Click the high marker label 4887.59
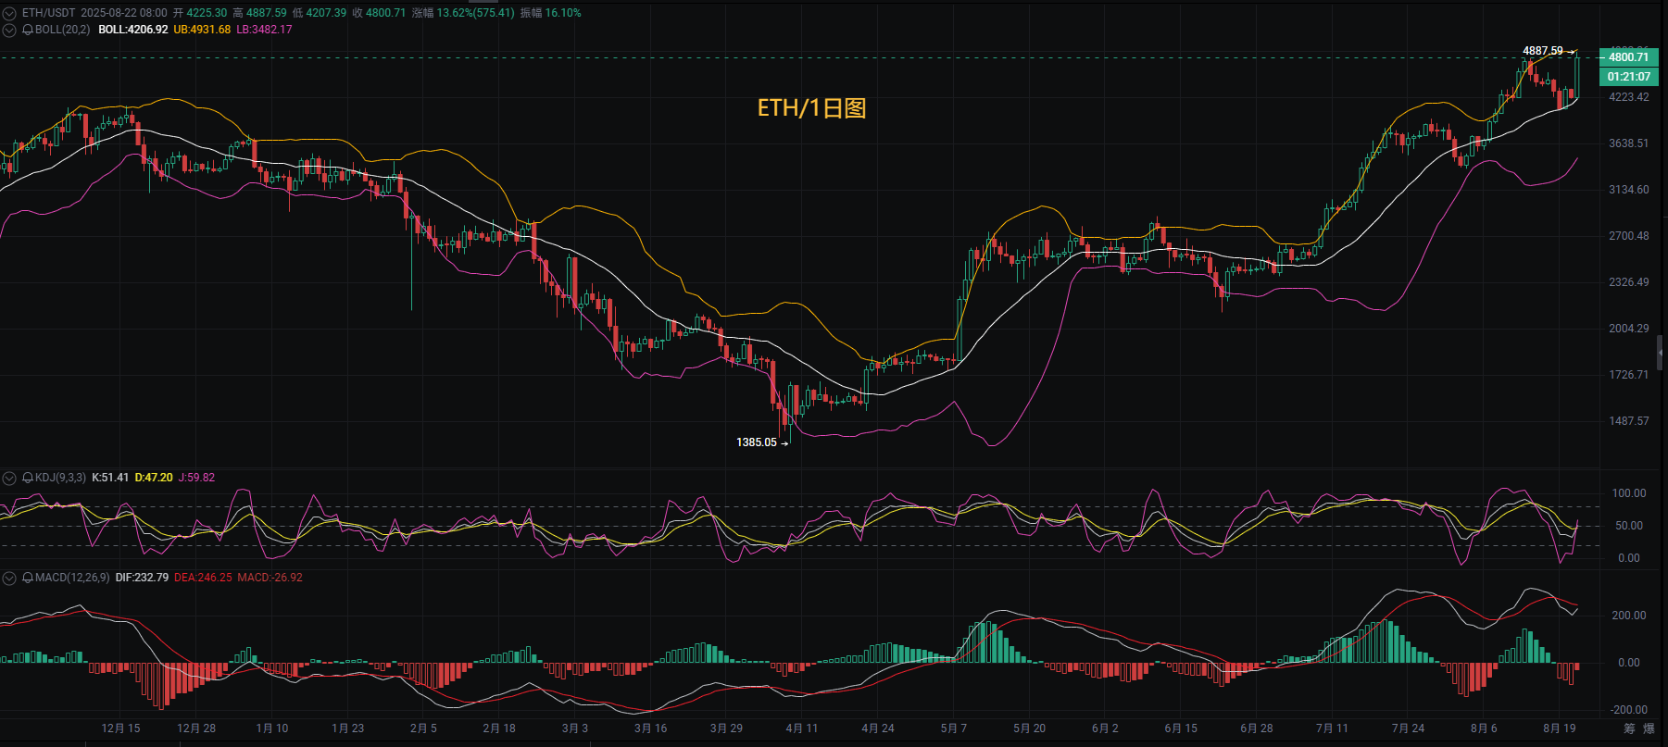 coord(1543,51)
